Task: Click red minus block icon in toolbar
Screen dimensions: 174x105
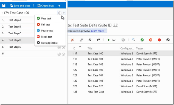Action: [159, 40]
